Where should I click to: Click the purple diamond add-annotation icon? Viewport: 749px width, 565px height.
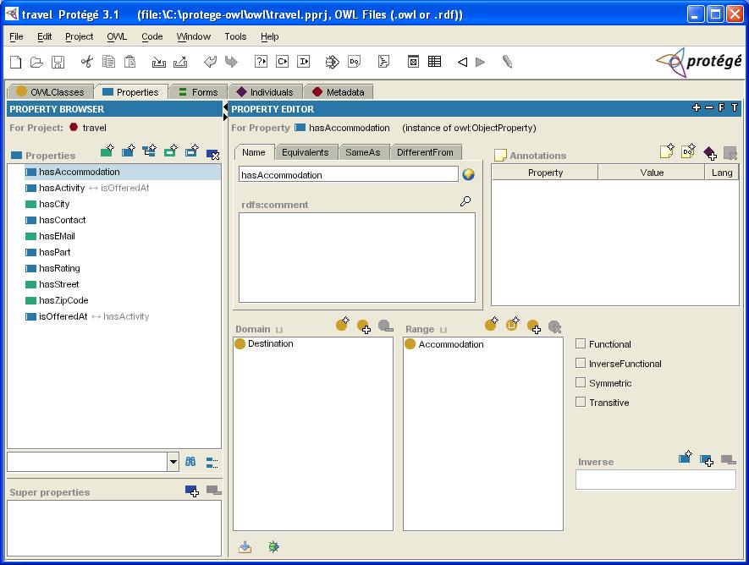point(710,153)
